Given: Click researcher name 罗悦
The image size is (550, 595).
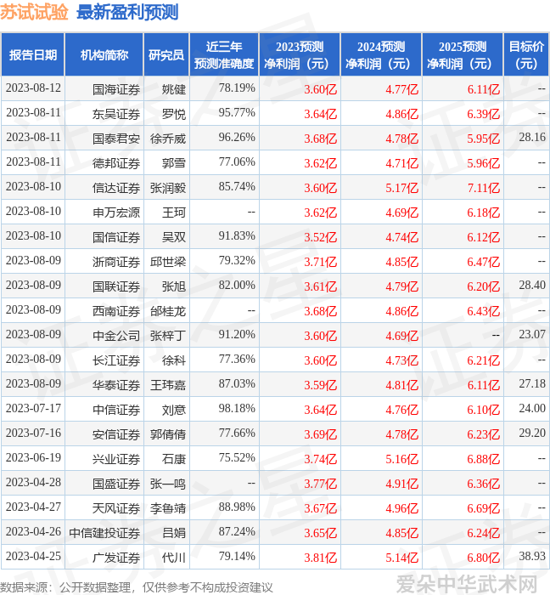Looking at the screenshot, I should 174,114.
